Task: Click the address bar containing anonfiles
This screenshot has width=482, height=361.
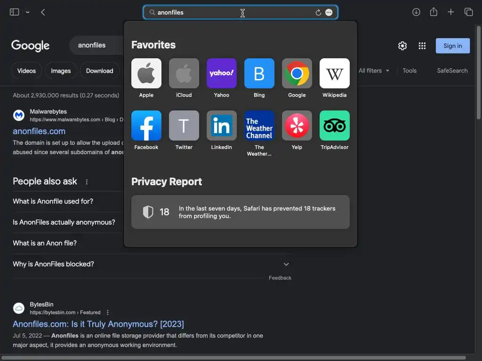Action: [241, 12]
